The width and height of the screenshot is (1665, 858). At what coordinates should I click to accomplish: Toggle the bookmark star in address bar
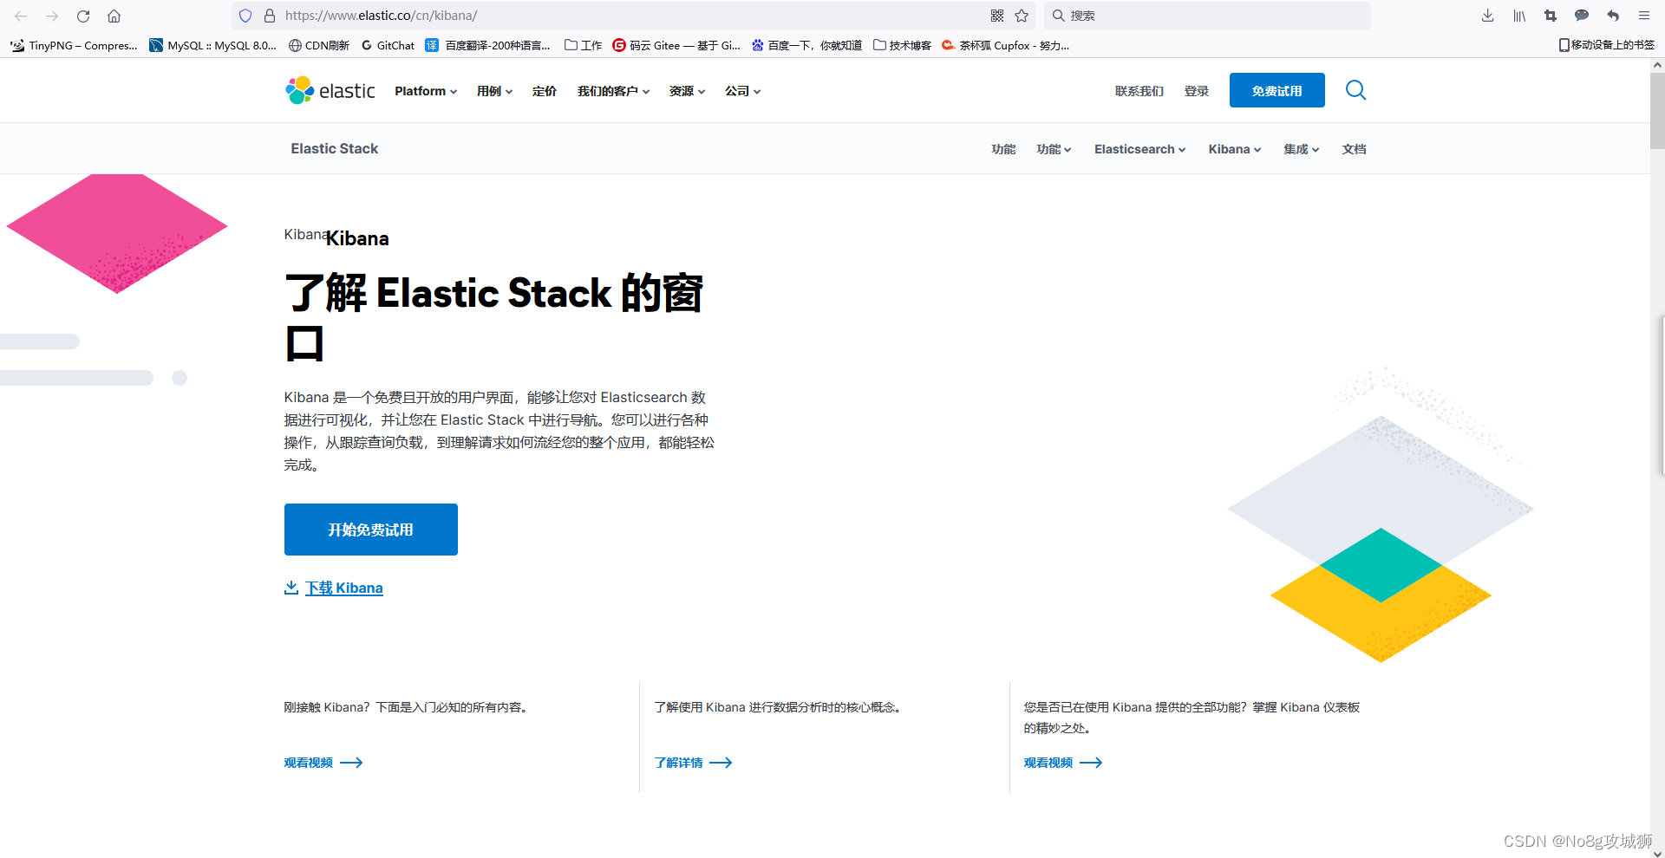(x=1021, y=16)
